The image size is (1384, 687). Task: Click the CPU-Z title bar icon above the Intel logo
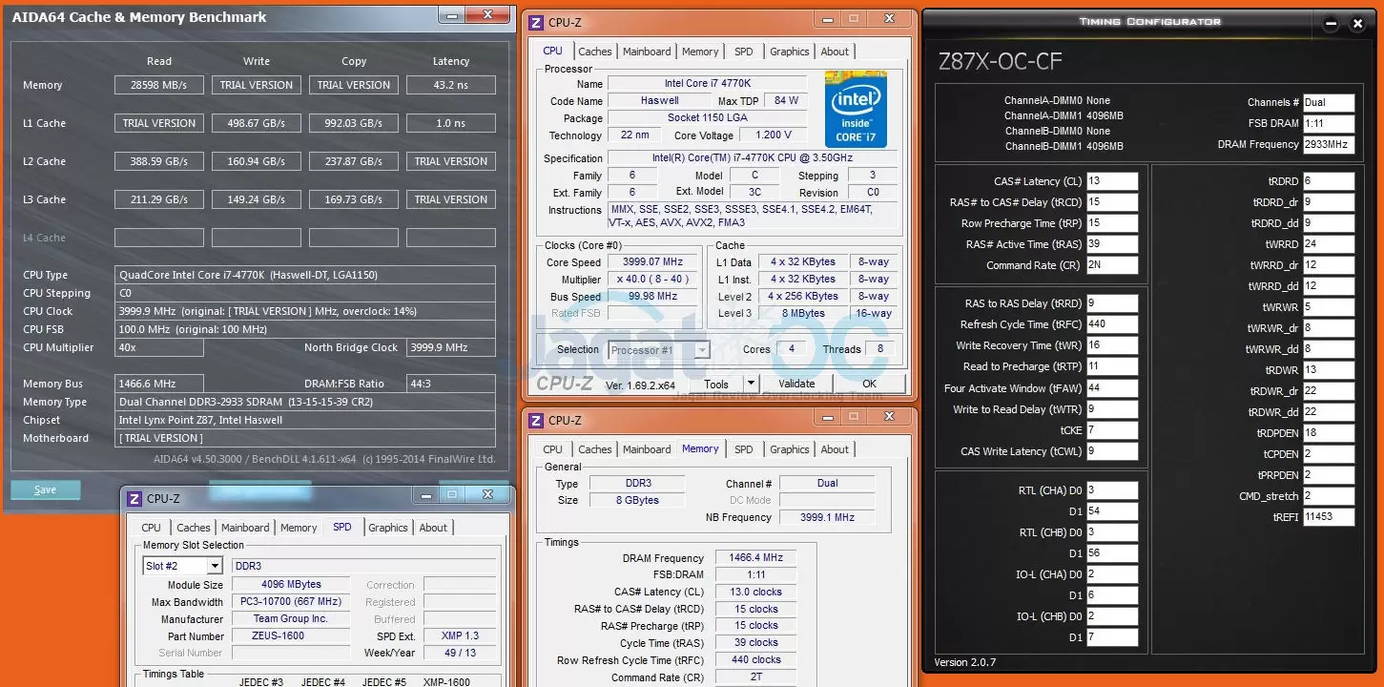click(x=536, y=22)
